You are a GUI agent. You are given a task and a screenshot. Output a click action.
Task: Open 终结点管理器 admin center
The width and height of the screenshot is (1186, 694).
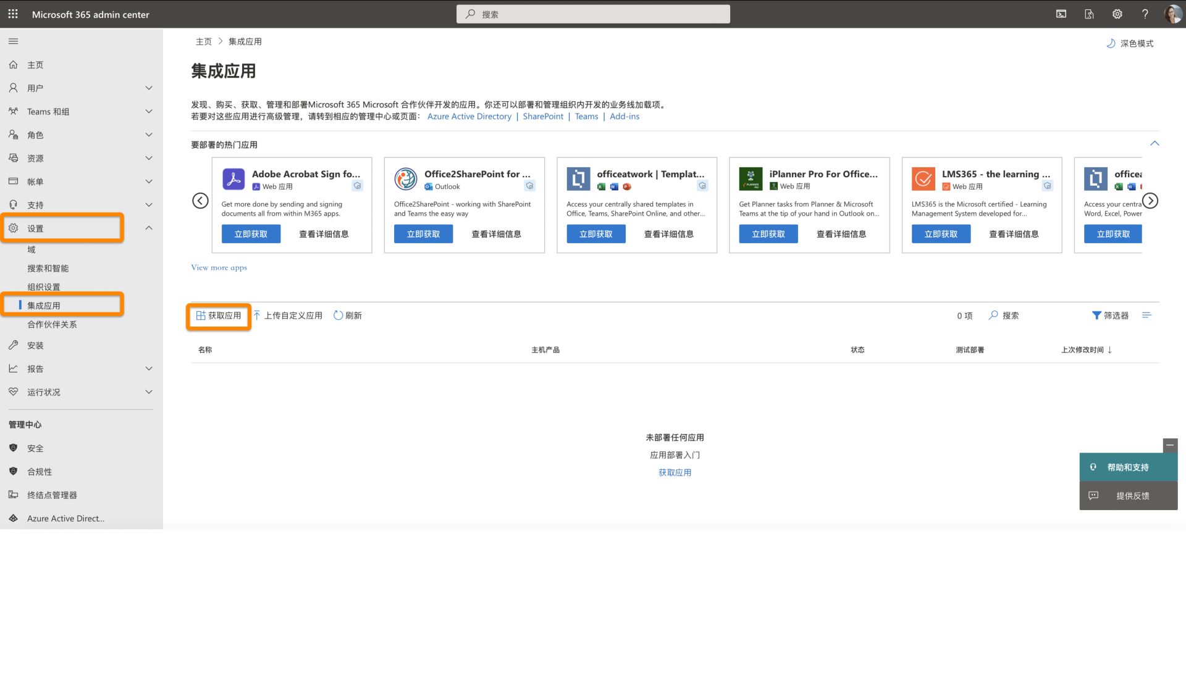click(52, 495)
